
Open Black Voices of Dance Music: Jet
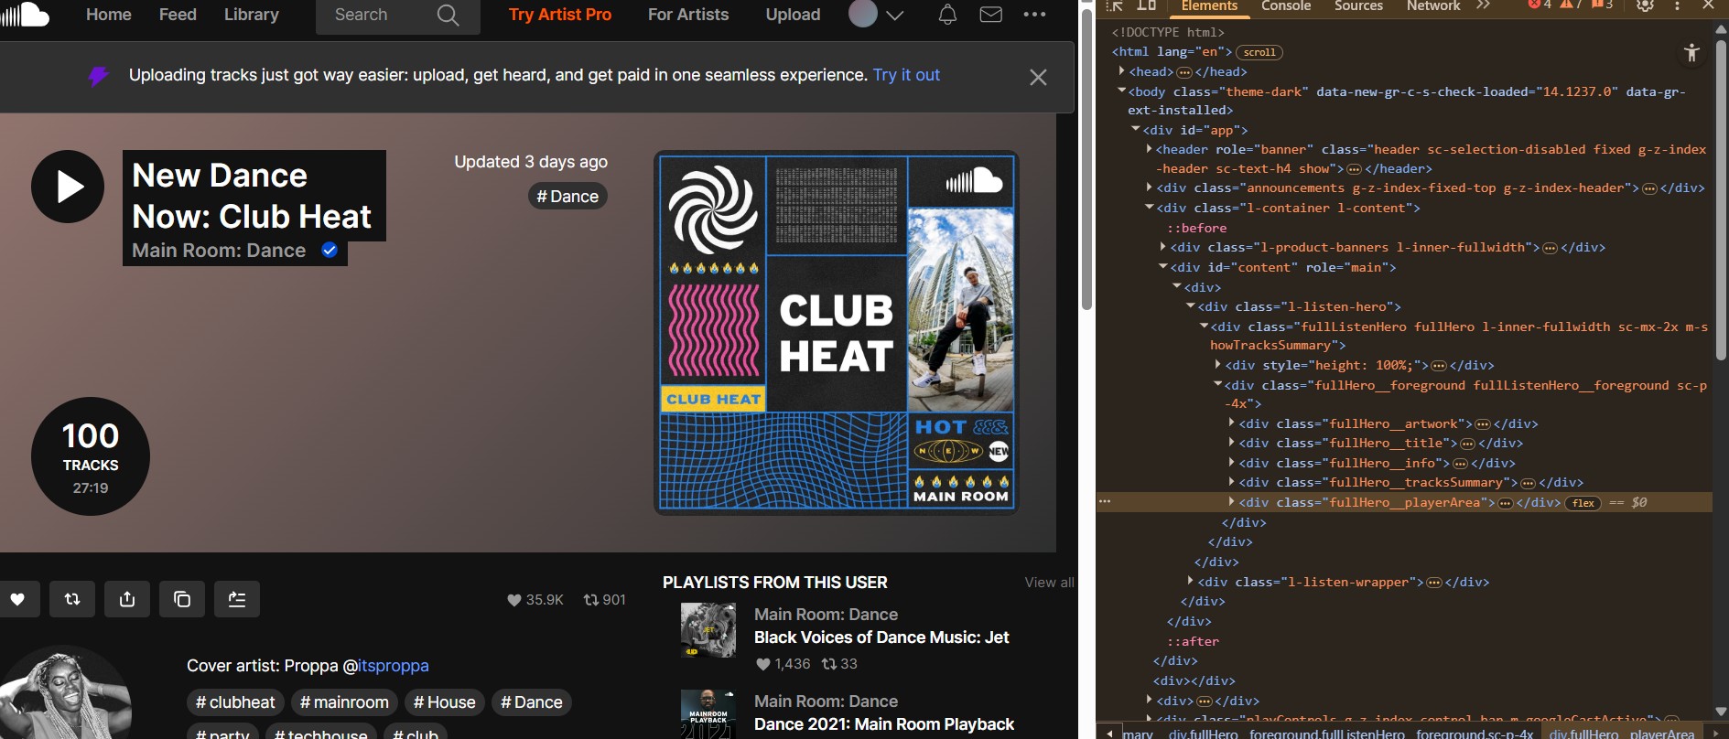881,637
